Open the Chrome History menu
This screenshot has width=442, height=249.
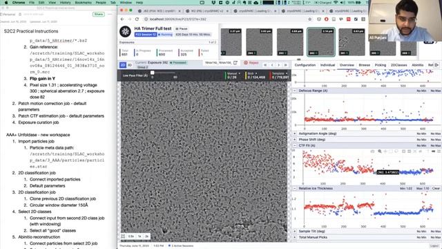coord(65,3)
